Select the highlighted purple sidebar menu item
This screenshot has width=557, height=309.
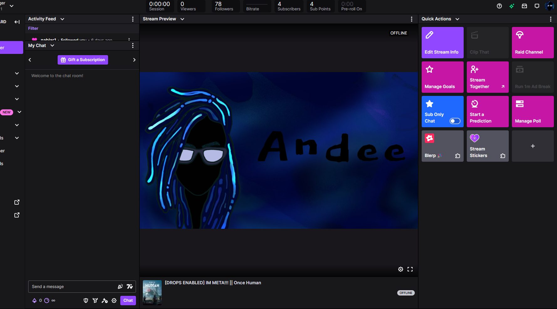pyautogui.click(x=12, y=48)
